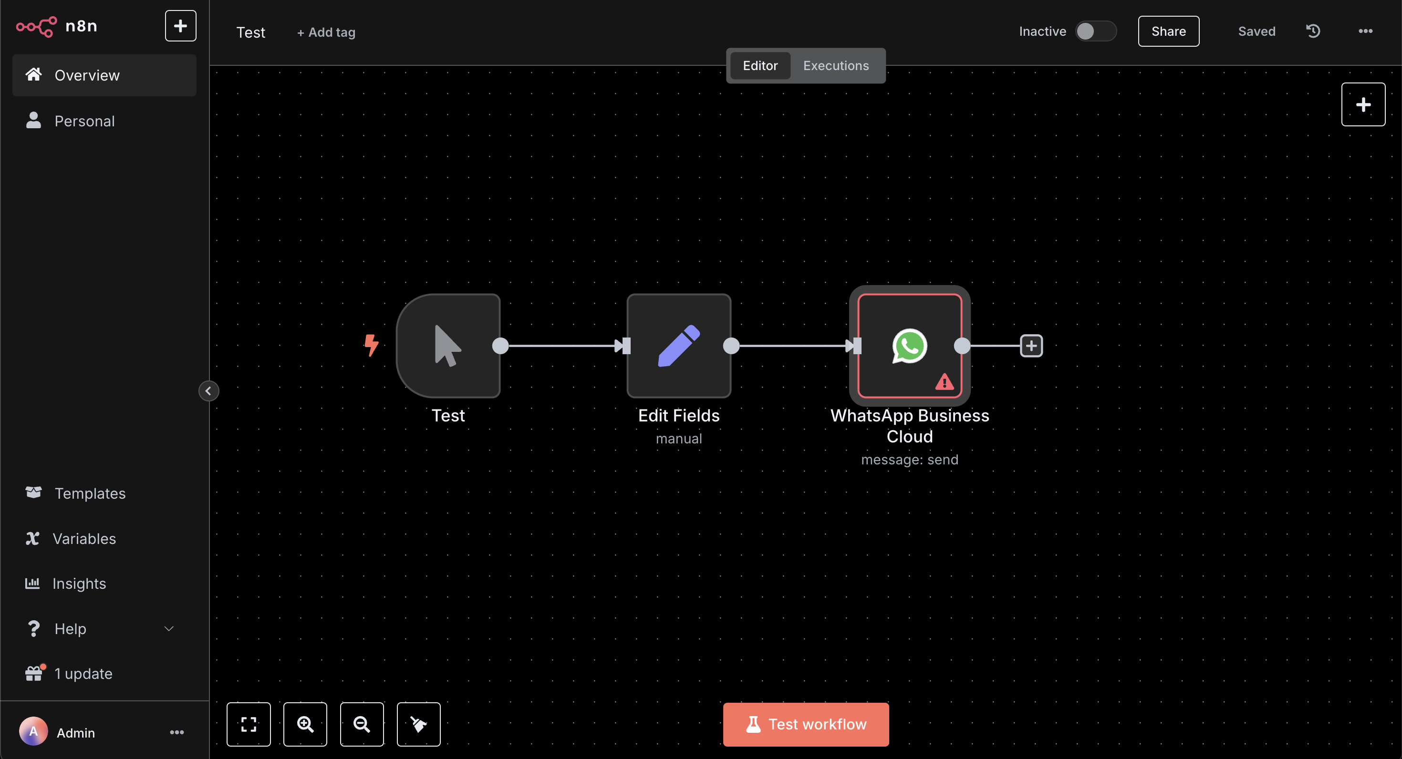
Task: Click the 'manual' subtitle under Edit Fields
Action: point(679,438)
